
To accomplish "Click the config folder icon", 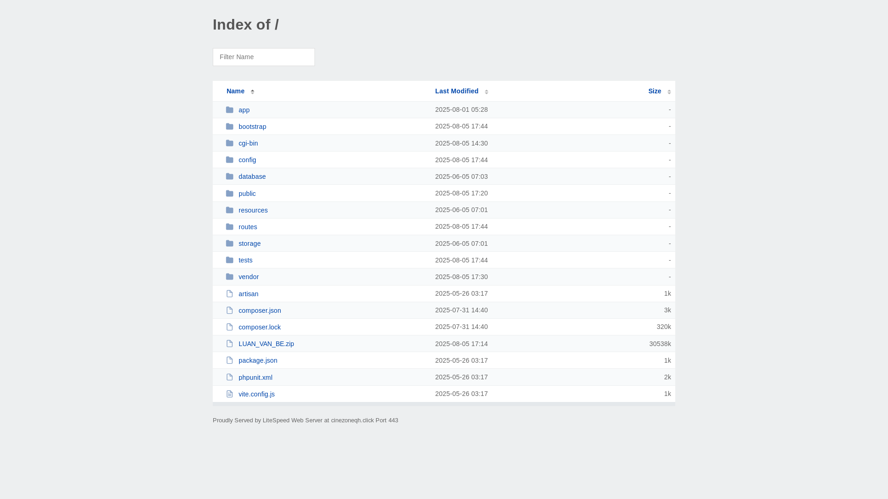I will click(229, 160).
